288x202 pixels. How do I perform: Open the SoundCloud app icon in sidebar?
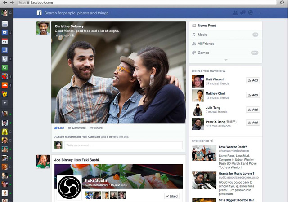5,85
